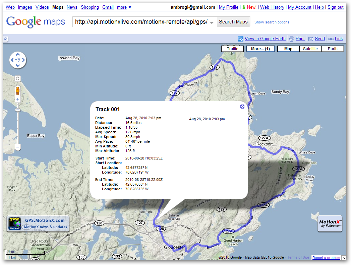This screenshot has height=265, width=351.
Task: Click the Print link
Action: point(300,39)
